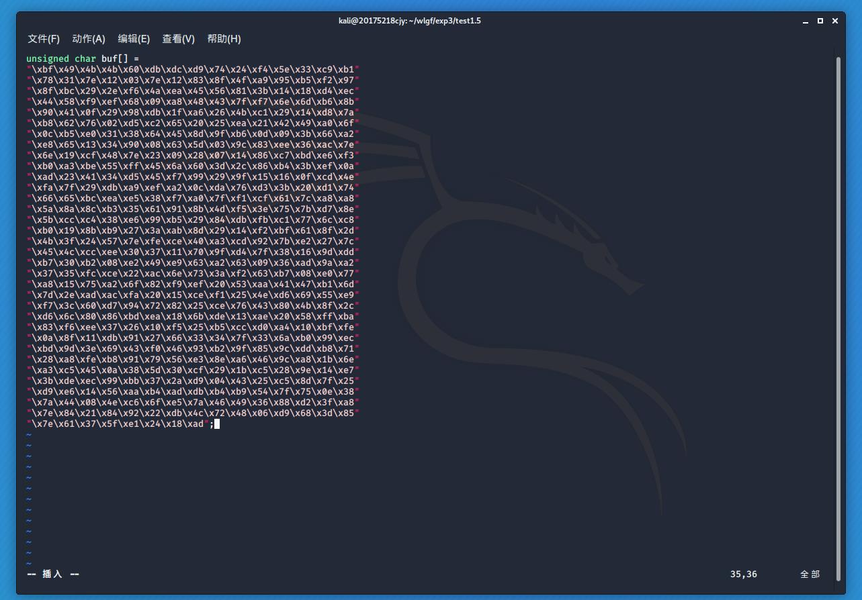Close the terminal window
Viewport: 862px width, 600px height.
point(835,21)
